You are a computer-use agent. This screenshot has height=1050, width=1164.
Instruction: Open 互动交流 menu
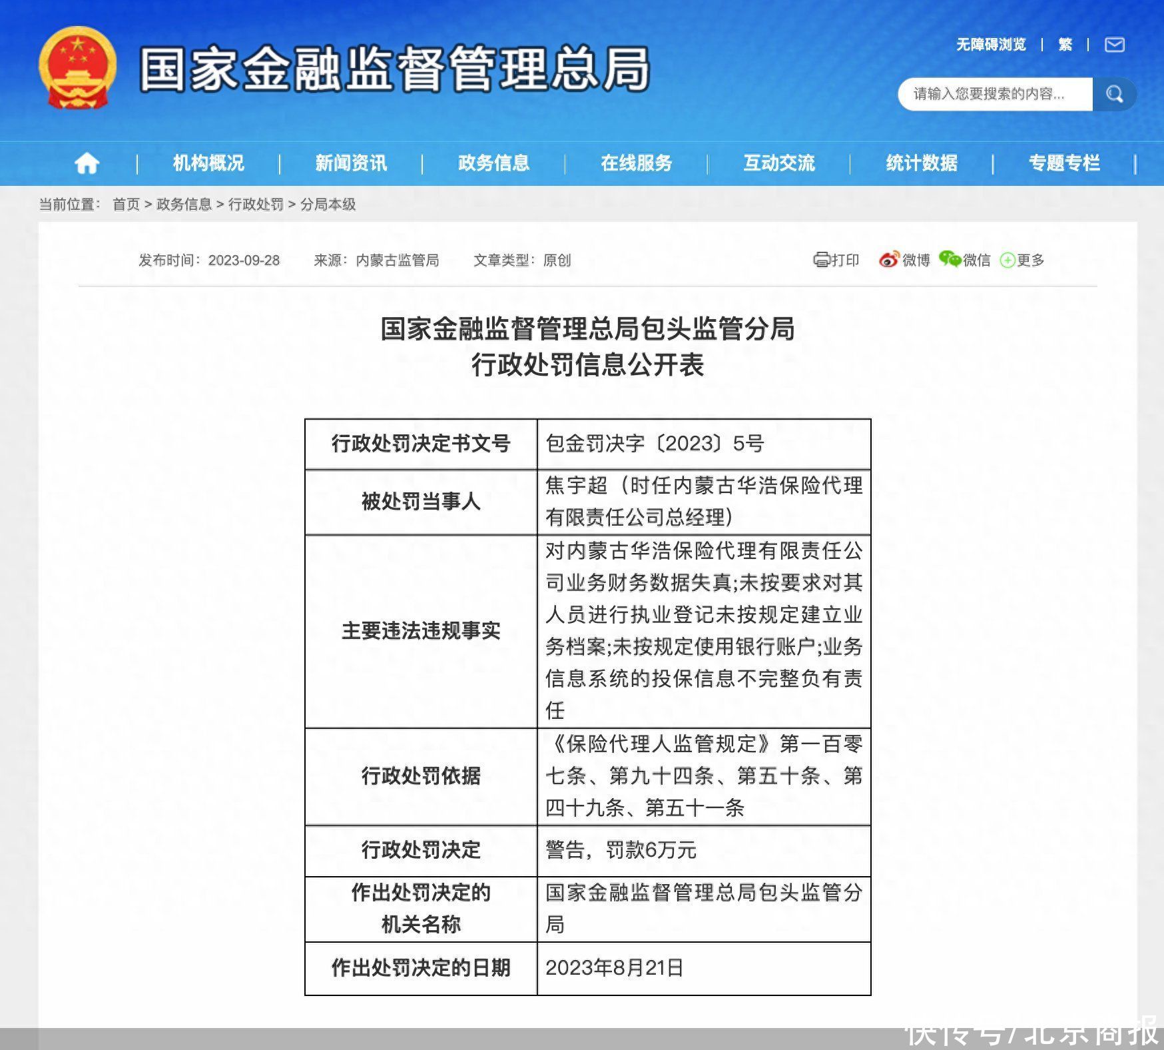(779, 163)
